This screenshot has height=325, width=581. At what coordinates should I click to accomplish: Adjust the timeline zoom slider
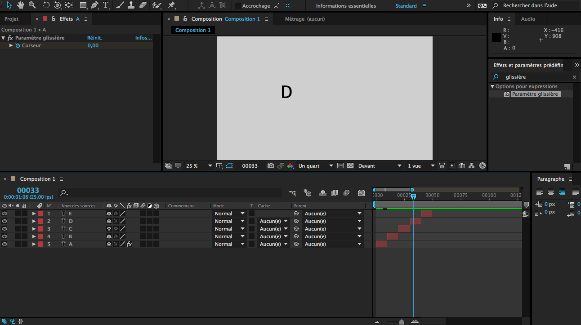[x=402, y=321]
